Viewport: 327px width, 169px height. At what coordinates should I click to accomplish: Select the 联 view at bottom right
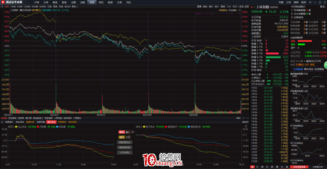tap(272, 167)
